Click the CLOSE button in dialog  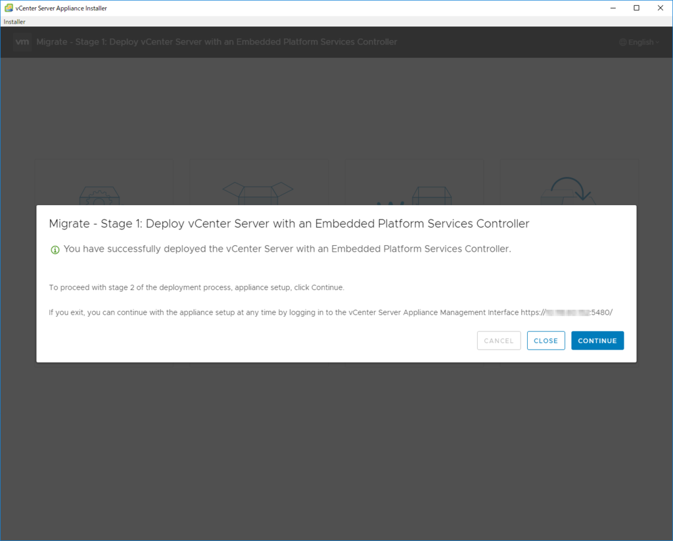pos(545,341)
